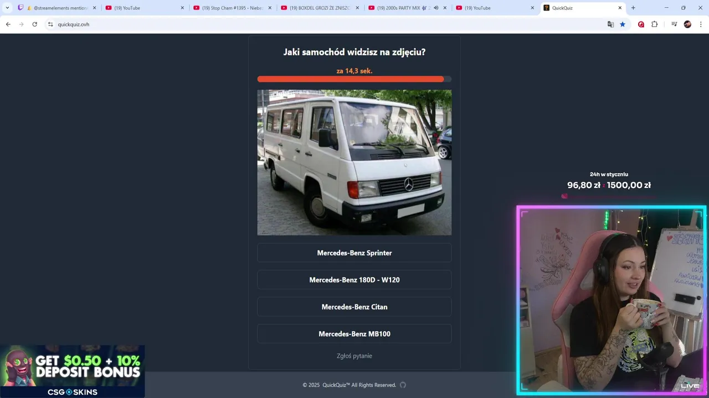The height and width of the screenshot is (398, 709).
Task: Answer Mercedes-Benz Sprinter
Action: point(354,253)
